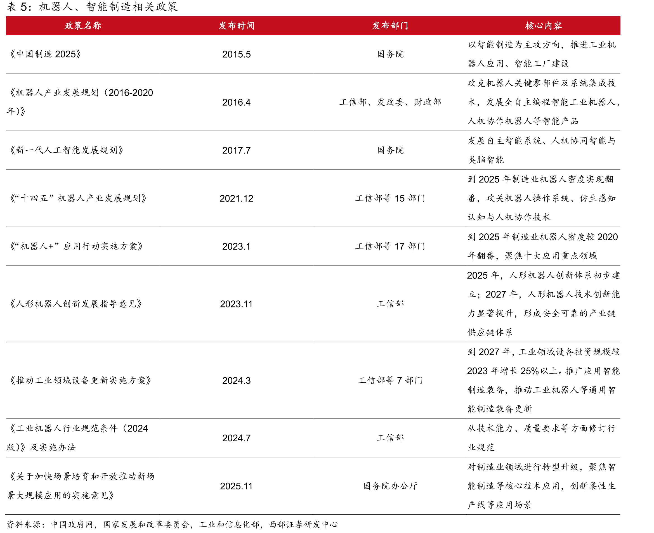The width and height of the screenshot is (654, 533).
Task: Click the content '以智能制造为主攻方向'
Action: [514, 45]
